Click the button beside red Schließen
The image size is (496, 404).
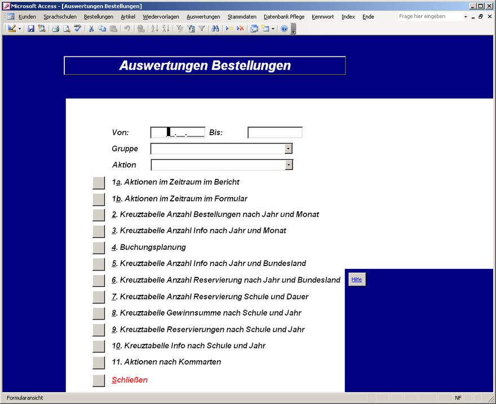coord(99,380)
